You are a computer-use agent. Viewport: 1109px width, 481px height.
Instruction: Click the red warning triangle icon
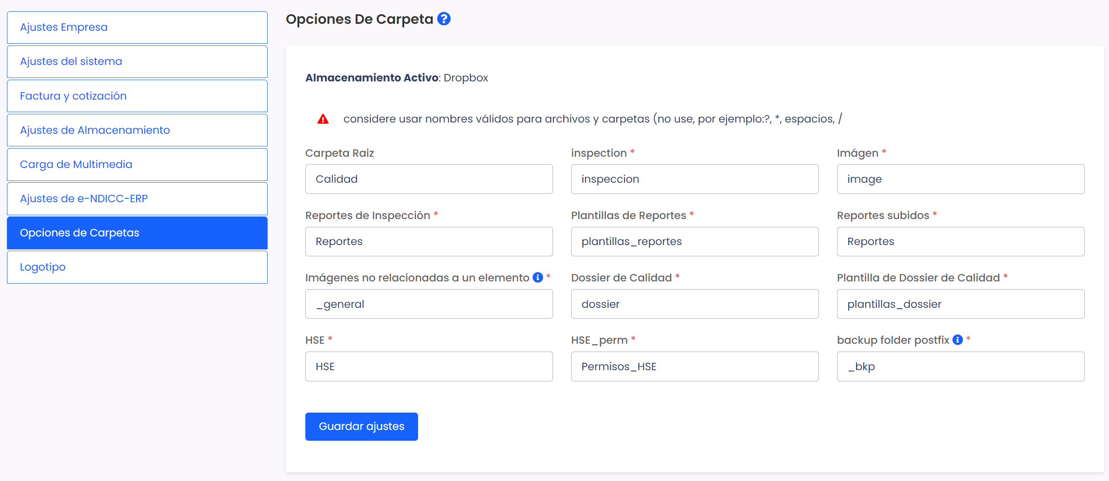click(x=323, y=119)
